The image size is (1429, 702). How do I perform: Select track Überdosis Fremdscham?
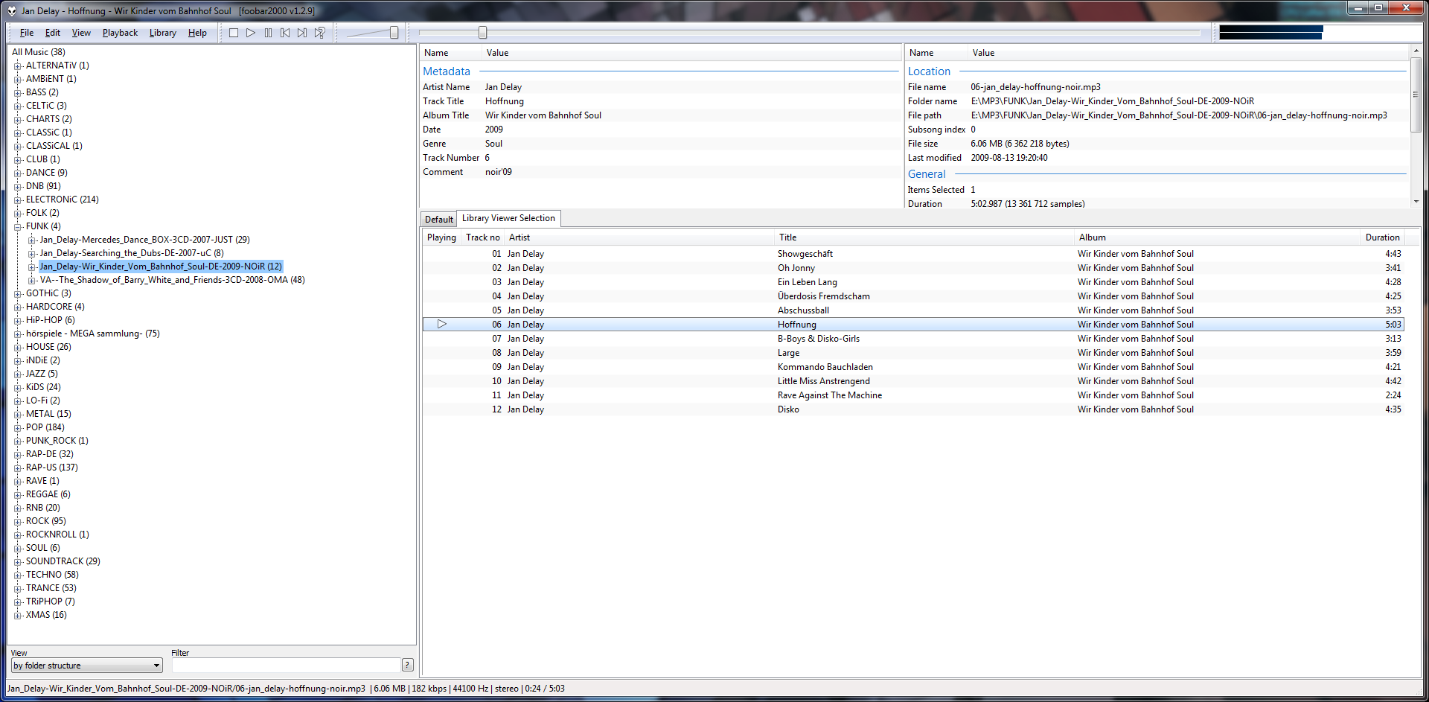point(913,296)
